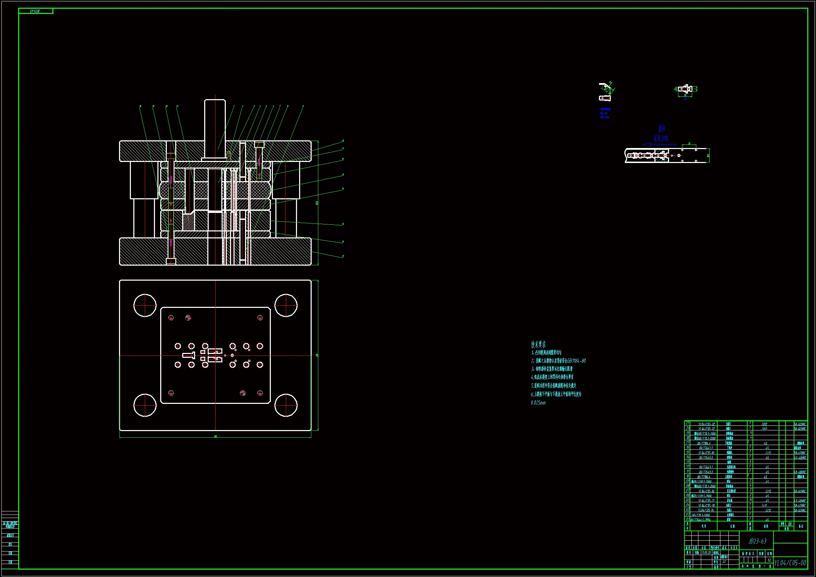Select the 280 width dimension below plan view
The height and width of the screenshot is (577, 816).
pos(215,436)
